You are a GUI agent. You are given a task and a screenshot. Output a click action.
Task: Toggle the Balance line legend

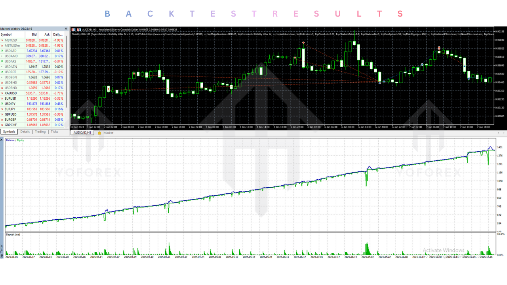tap(10, 140)
